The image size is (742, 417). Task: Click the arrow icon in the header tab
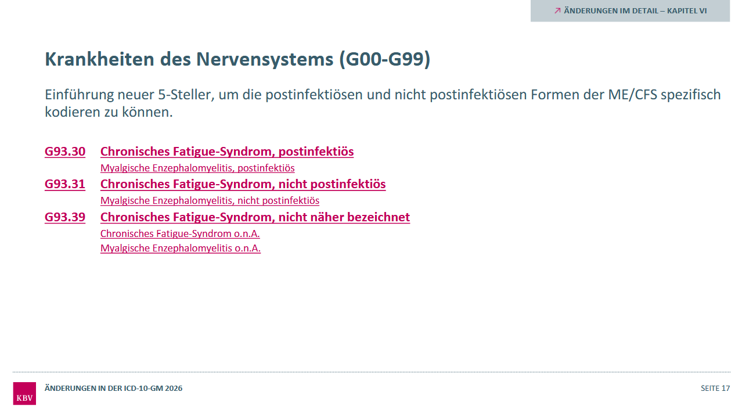click(557, 10)
